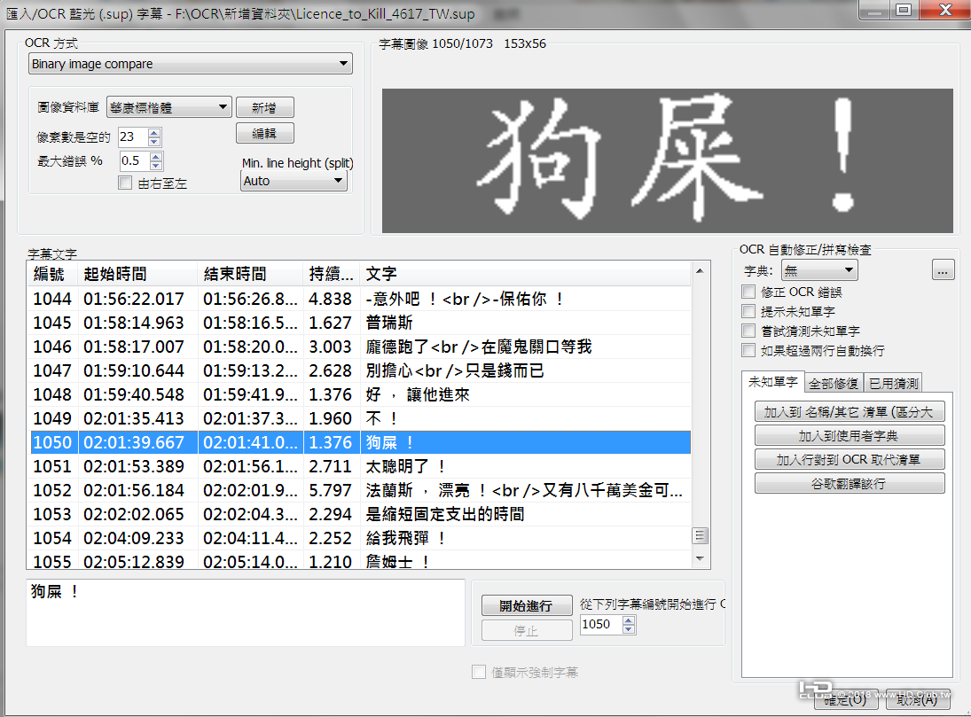
Task: Switch to the 已用猜測 tab
Action: pyautogui.click(x=893, y=383)
